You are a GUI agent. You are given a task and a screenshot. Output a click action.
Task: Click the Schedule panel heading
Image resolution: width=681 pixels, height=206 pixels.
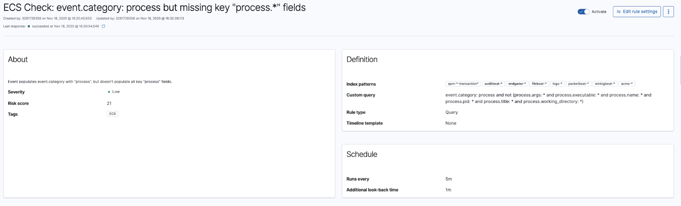[x=362, y=154]
